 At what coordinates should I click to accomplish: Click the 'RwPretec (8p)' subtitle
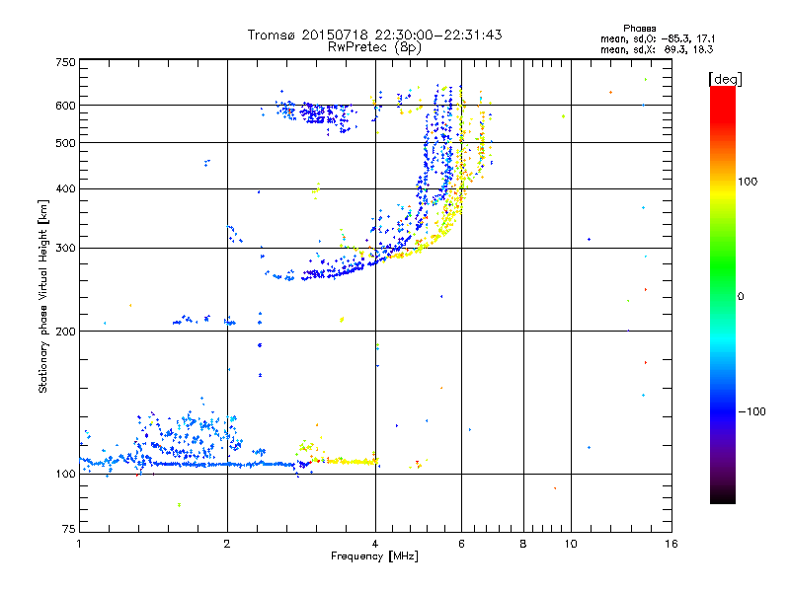tap(374, 46)
